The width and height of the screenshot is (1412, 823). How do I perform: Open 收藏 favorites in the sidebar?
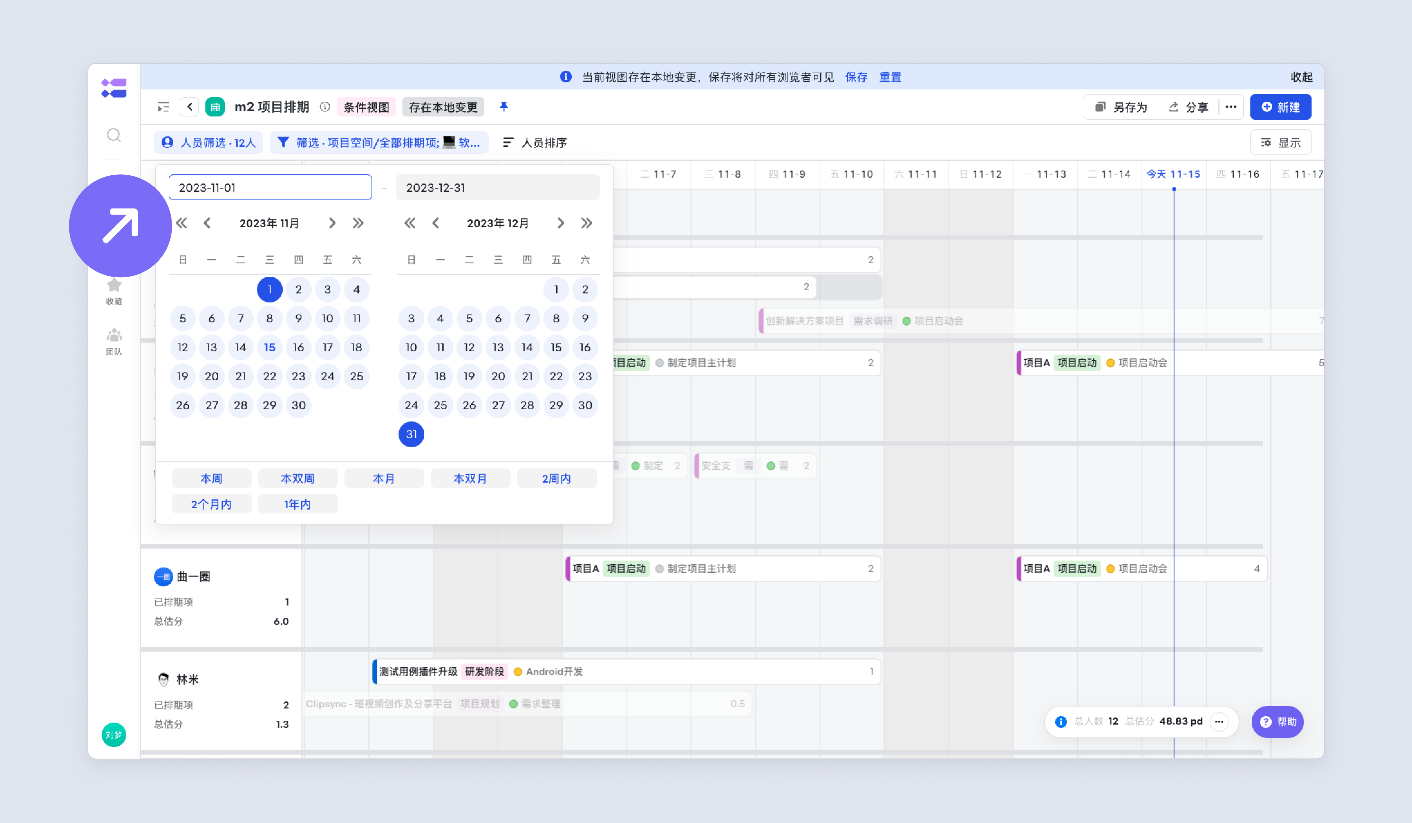click(114, 292)
